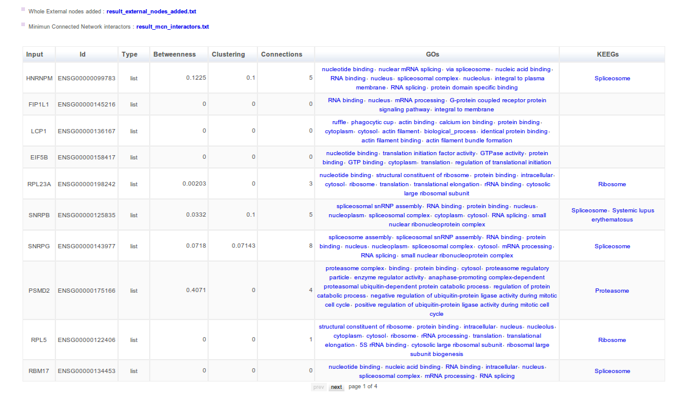681x398 pixels.
Task: Open the Proteasome KEGG pathway link
Action: point(612,291)
